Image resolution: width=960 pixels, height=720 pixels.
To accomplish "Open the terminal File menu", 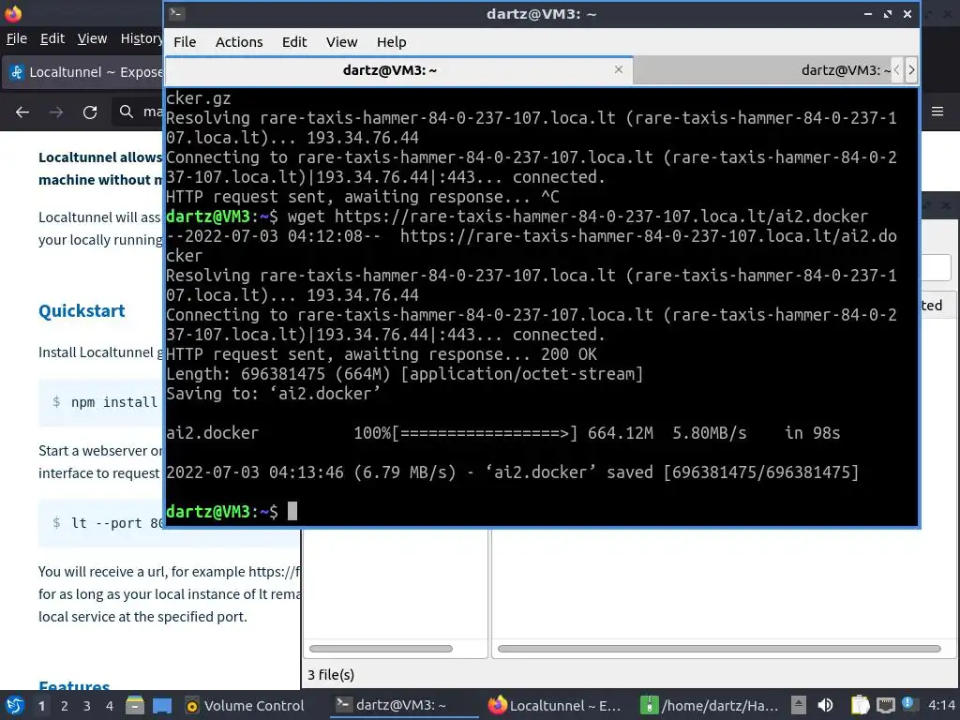I will (185, 41).
